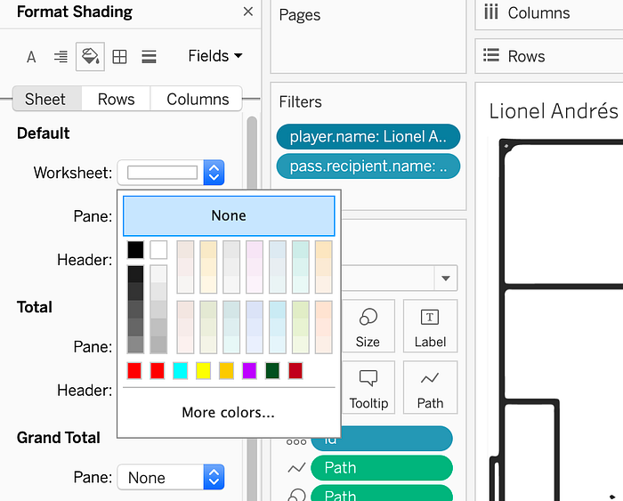Expand the mark type dropdown arrow
The image size is (623, 501).
(x=446, y=279)
